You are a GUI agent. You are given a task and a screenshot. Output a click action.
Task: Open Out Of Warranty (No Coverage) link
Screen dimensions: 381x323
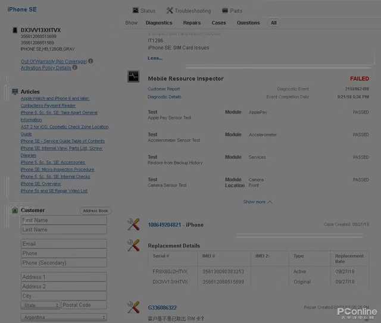(x=54, y=61)
